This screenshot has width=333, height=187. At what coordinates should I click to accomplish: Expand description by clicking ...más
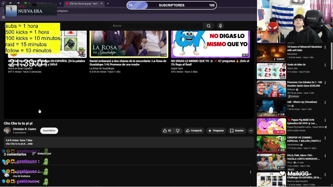click(x=29, y=144)
